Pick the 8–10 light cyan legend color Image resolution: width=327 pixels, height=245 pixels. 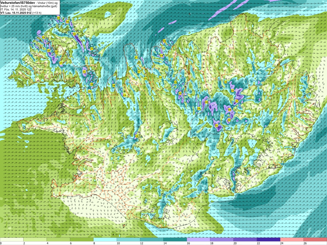(105, 240)
